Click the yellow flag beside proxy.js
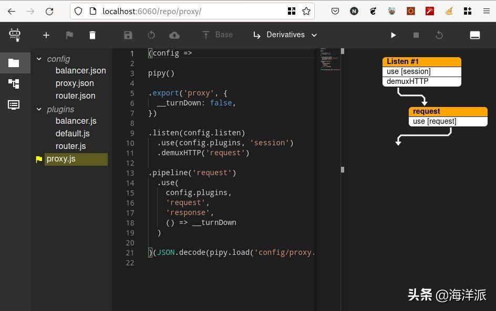496x311 pixels. 39,159
